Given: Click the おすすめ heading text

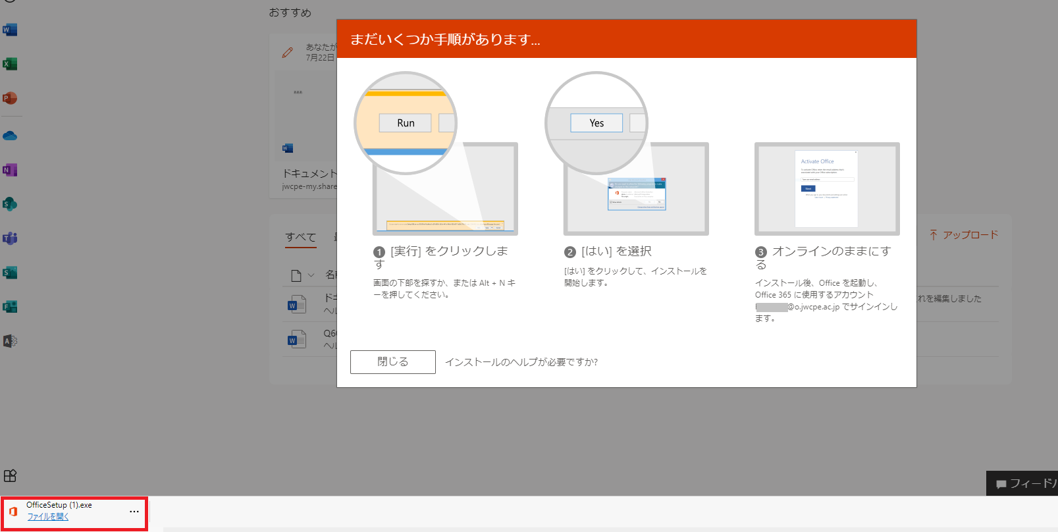Looking at the screenshot, I should (x=290, y=13).
